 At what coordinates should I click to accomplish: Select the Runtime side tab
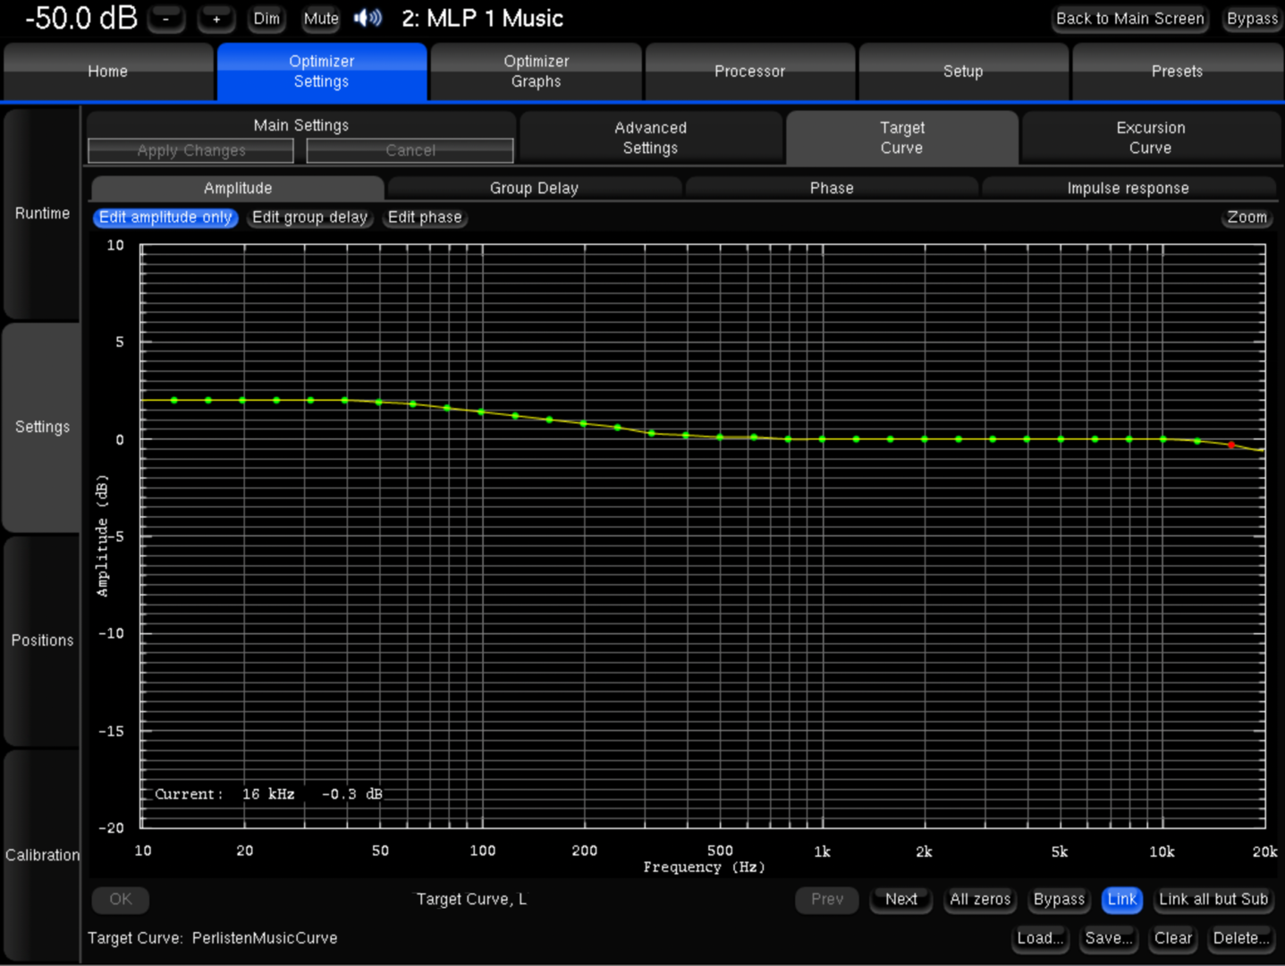42,213
